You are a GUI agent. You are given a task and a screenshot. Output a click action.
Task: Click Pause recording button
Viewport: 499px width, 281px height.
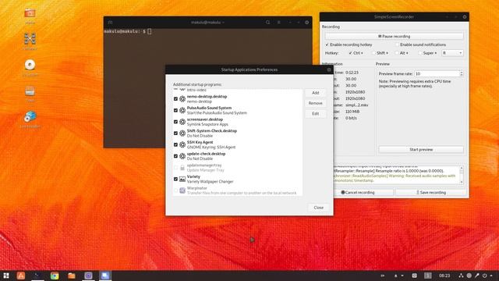[x=394, y=37]
